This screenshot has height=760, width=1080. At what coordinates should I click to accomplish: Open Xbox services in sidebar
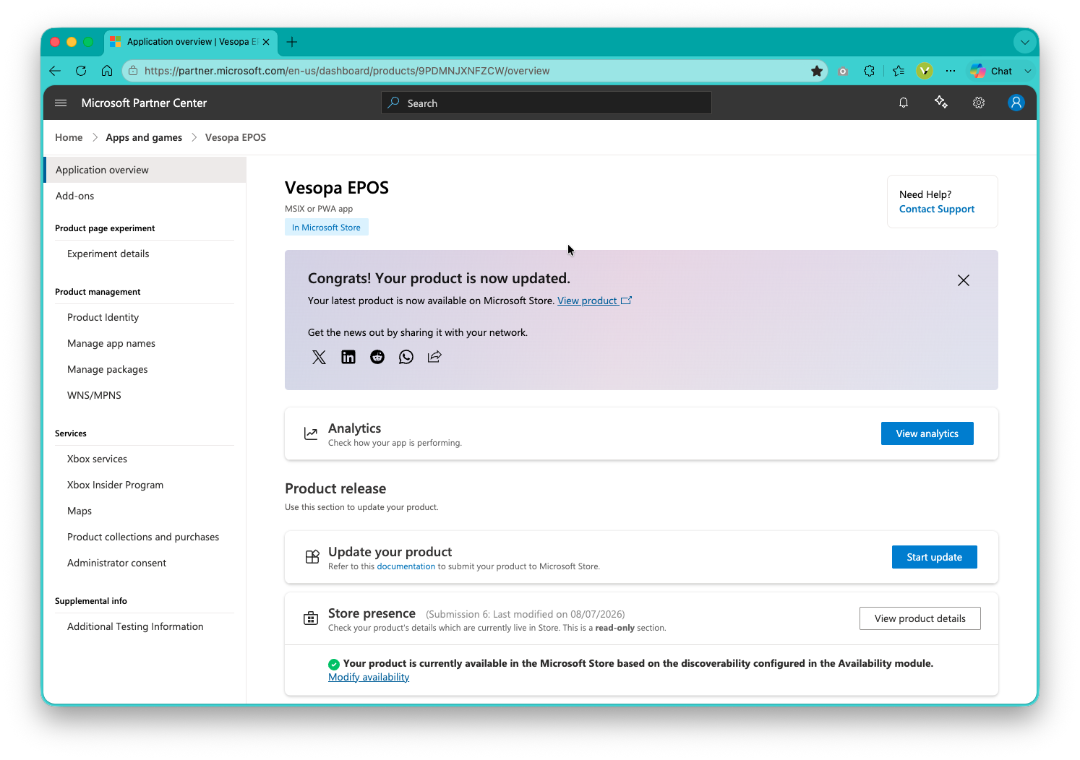coord(97,459)
